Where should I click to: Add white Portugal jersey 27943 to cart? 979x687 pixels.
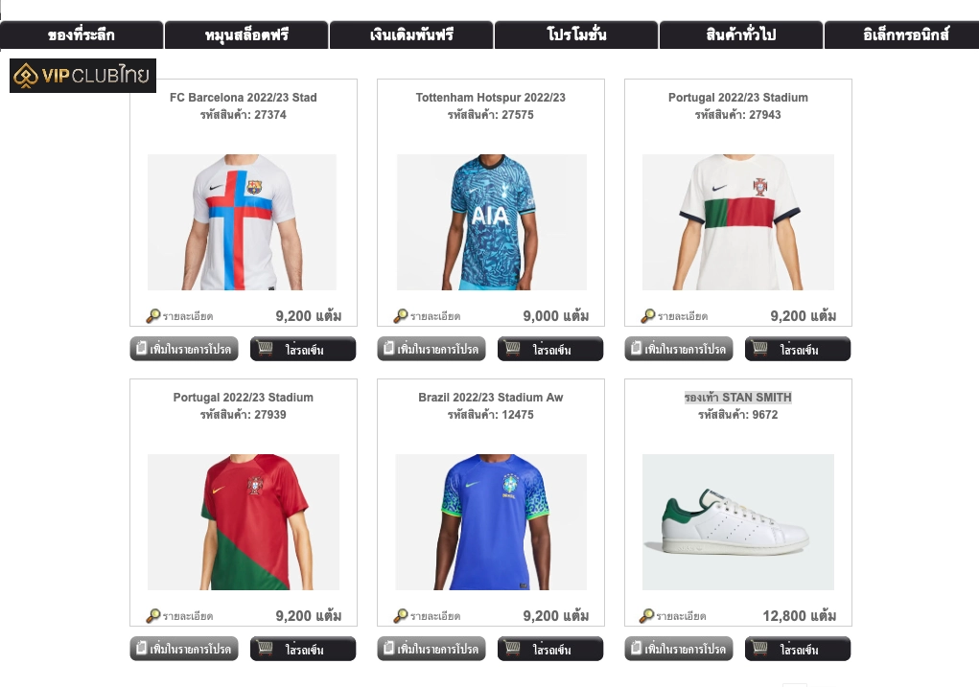(x=798, y=349)
